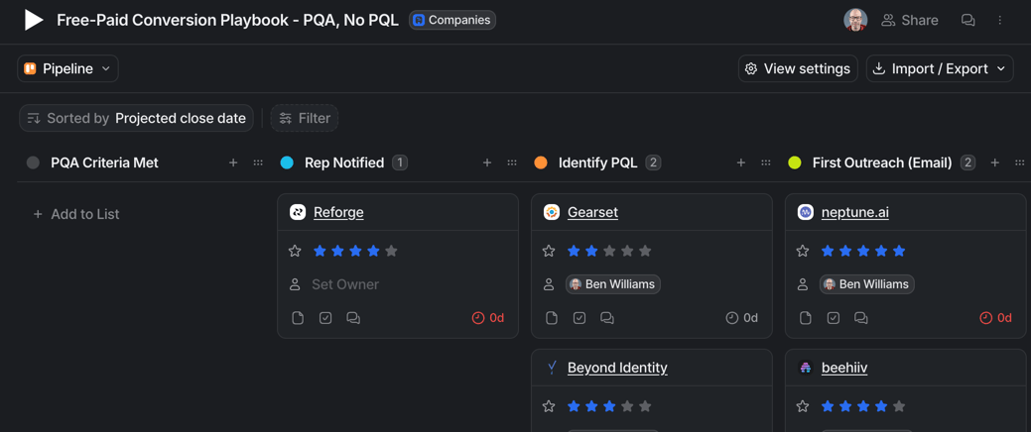Click the Identify PQL column title
Image resolution: width=1031 pixels, height=432 pixels.
[597, 162]
